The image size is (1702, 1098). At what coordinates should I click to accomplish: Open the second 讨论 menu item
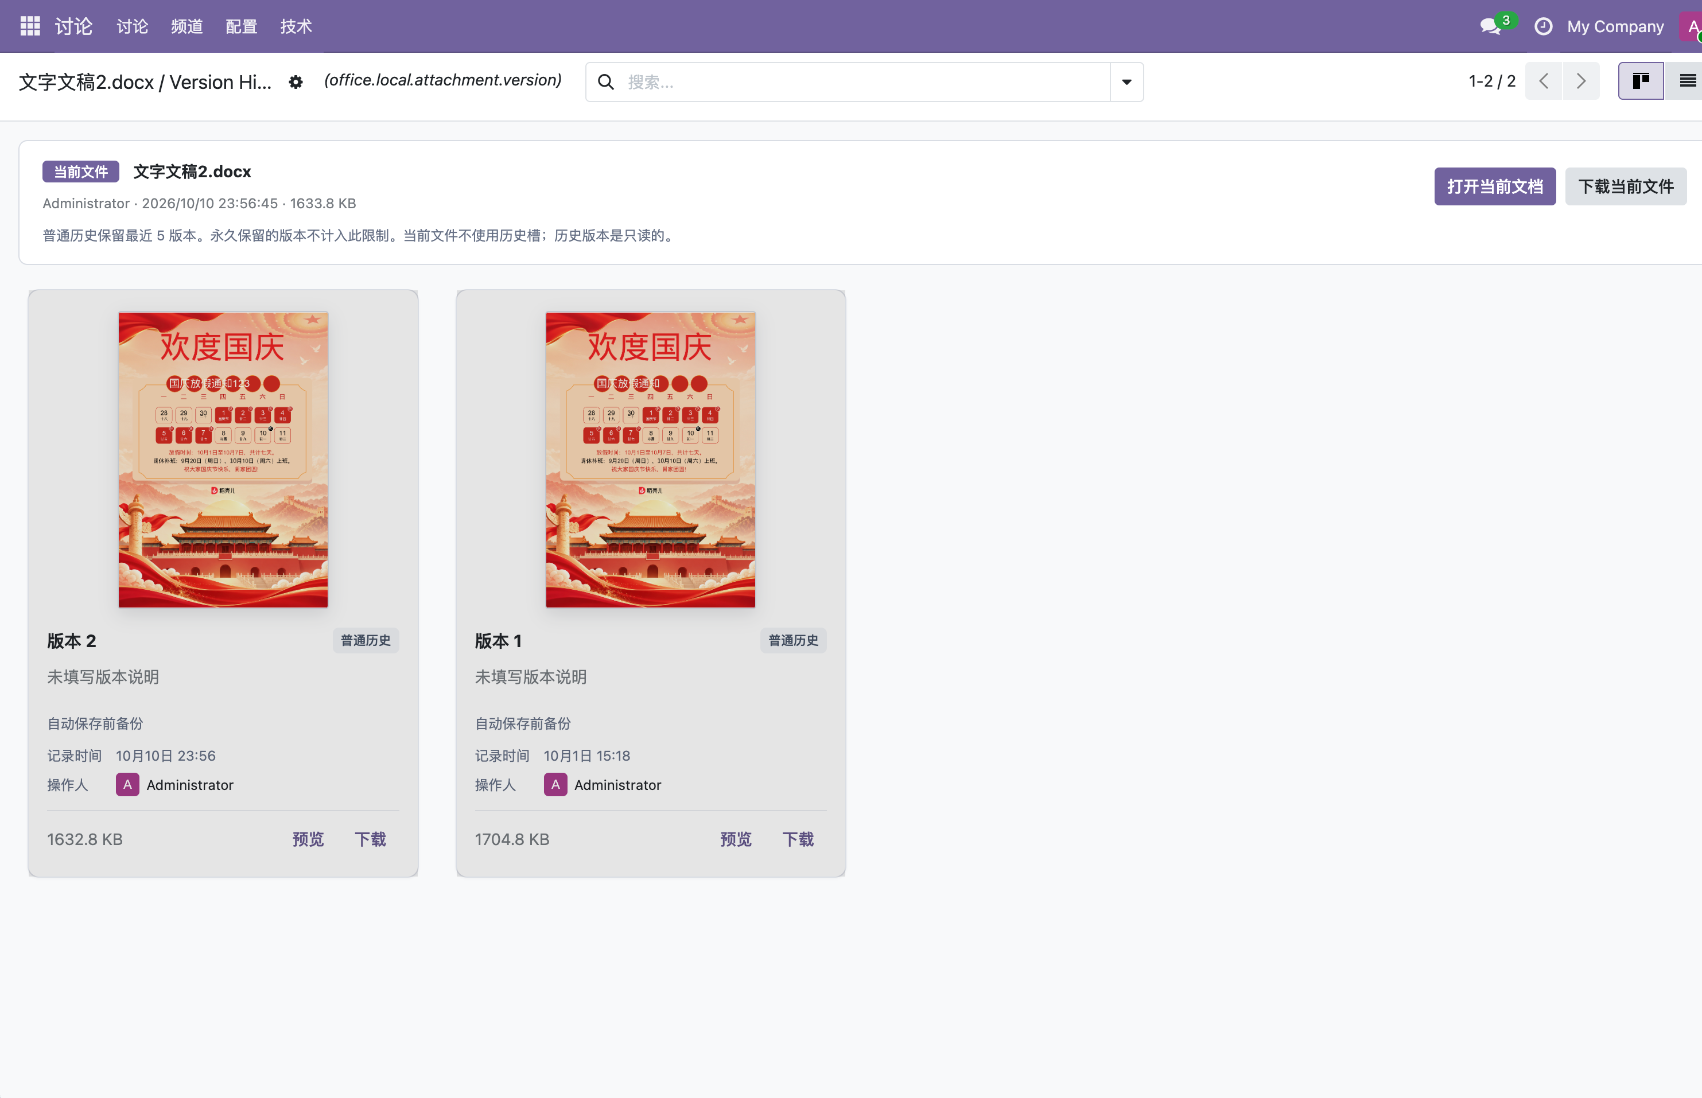coord(133,26)
